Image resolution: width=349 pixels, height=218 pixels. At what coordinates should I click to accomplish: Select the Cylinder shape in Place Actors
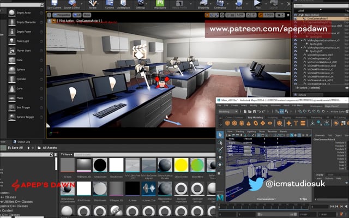(12, 79)
